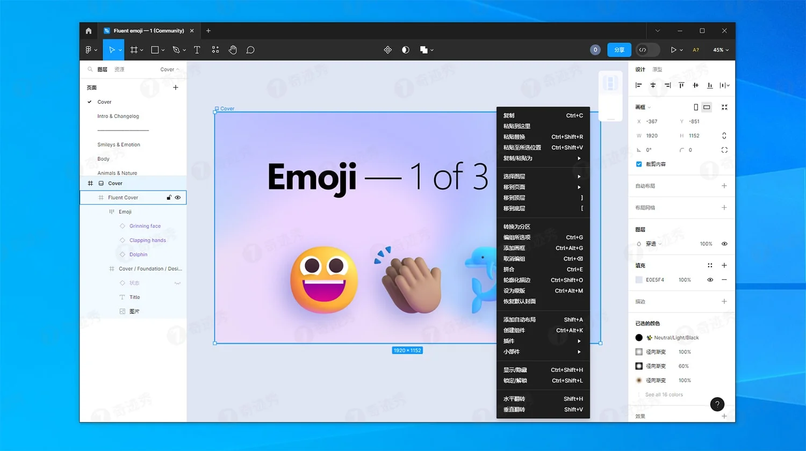Click the Figma home icon
Image resolution: width=806 pixels, height=451 pixels.
pyautogui.click(x=89, y=31)
